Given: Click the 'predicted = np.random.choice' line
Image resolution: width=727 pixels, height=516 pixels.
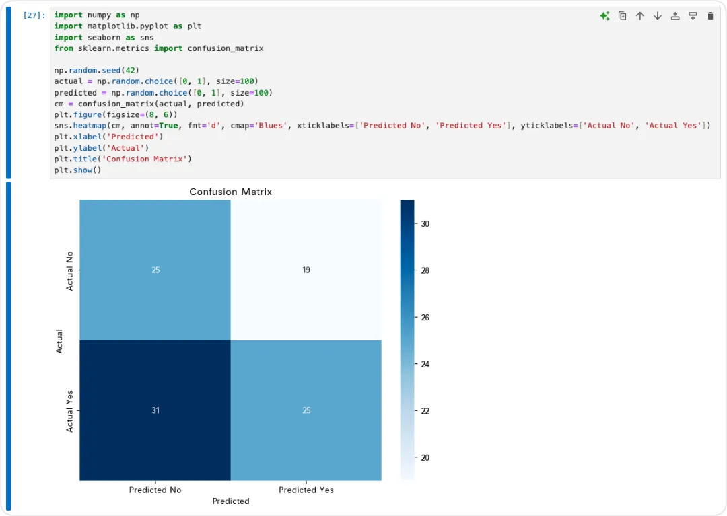Looking at the screenshot, I should coord(163,93).
